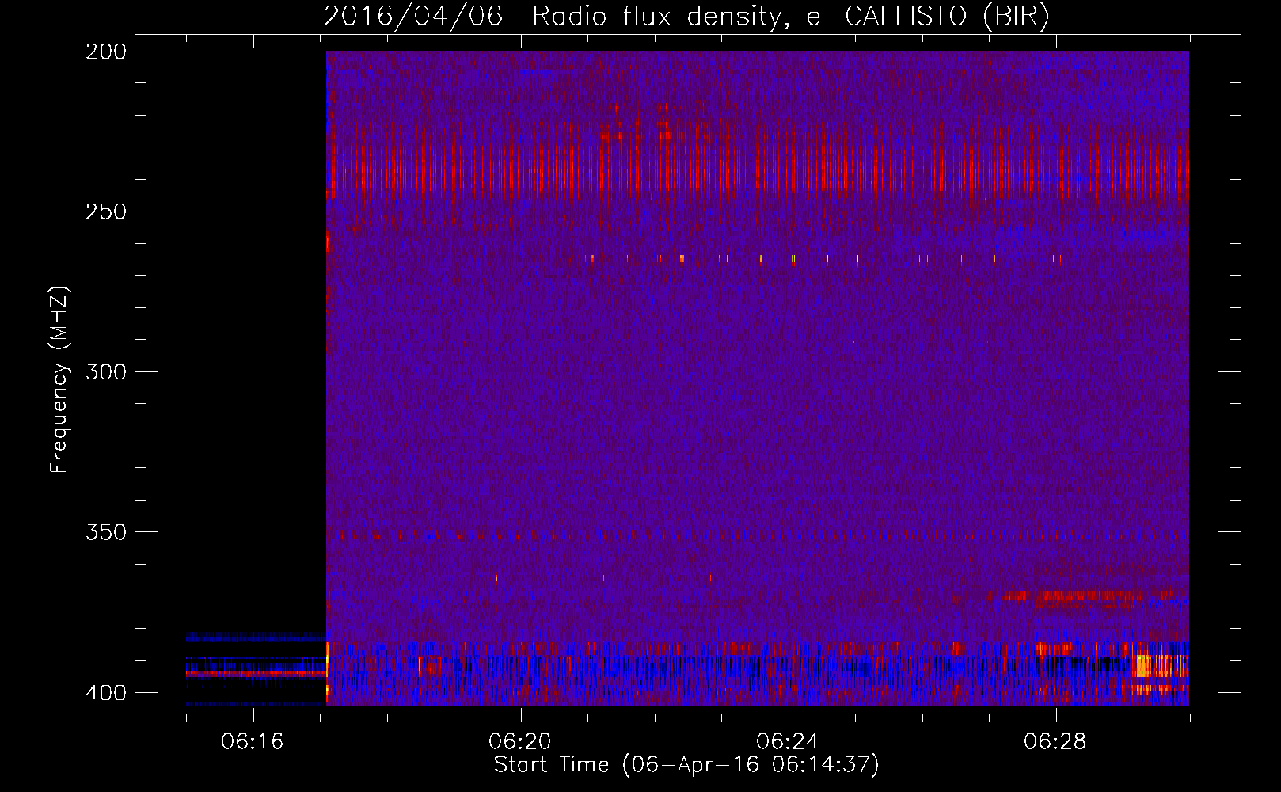1281x792 pixels.
Task: Click the 200 frequency tick label
Action: [x=106, y=51]
